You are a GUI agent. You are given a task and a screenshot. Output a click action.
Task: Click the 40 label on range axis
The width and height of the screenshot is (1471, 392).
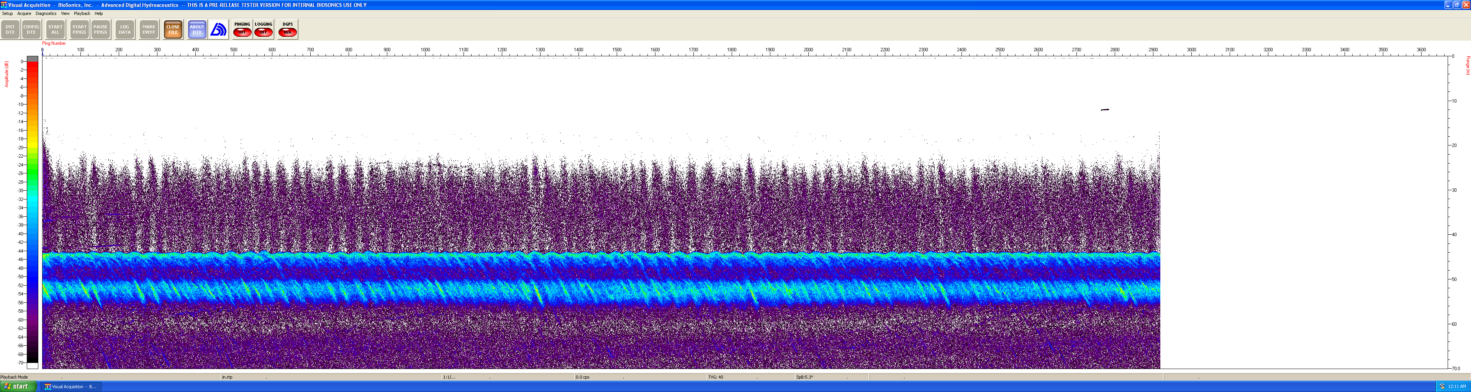1455,235
